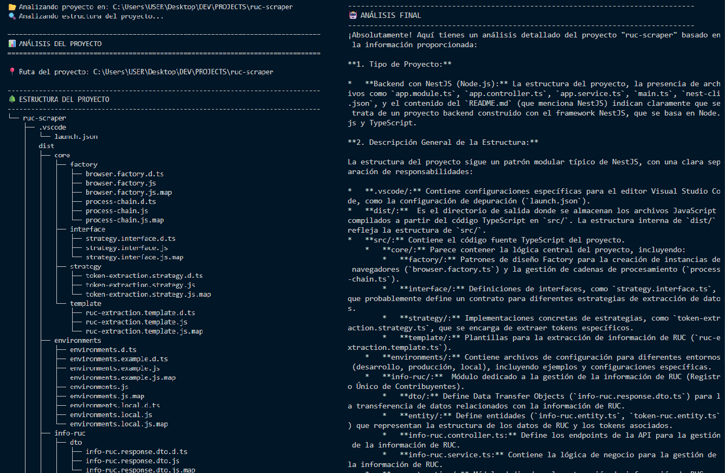Select browser.factory.d.ts in the tree
This screenshot has height=473, width=725.
click(x=124, y=174)
